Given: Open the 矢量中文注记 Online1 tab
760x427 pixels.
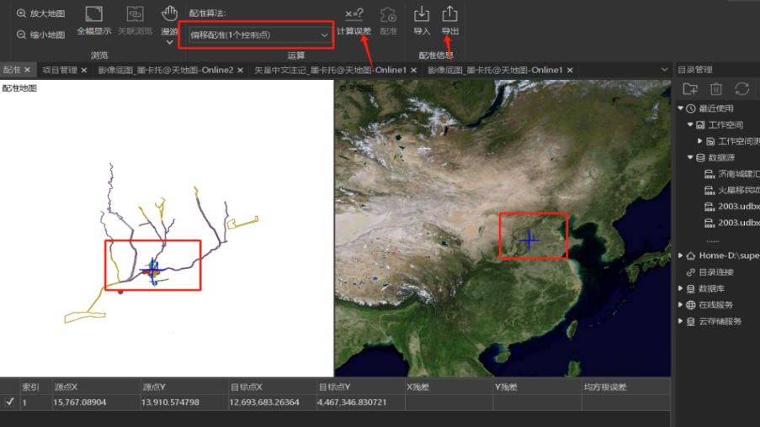Looking at the screenshot, I should 330,71.
